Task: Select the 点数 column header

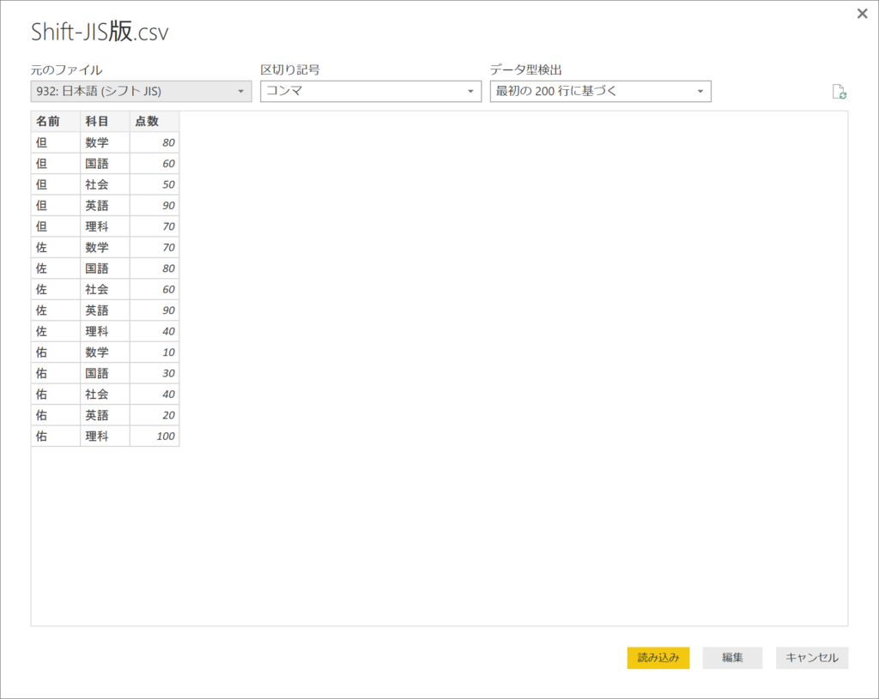Action: click(x=155, y=121)
